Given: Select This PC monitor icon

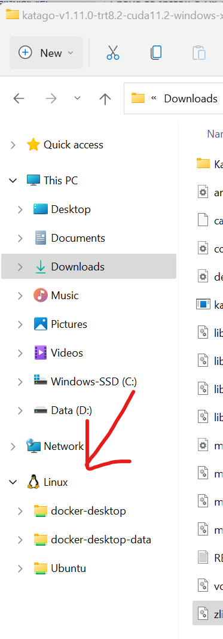Looking at the screenshot, I should (x=33, y=180).
